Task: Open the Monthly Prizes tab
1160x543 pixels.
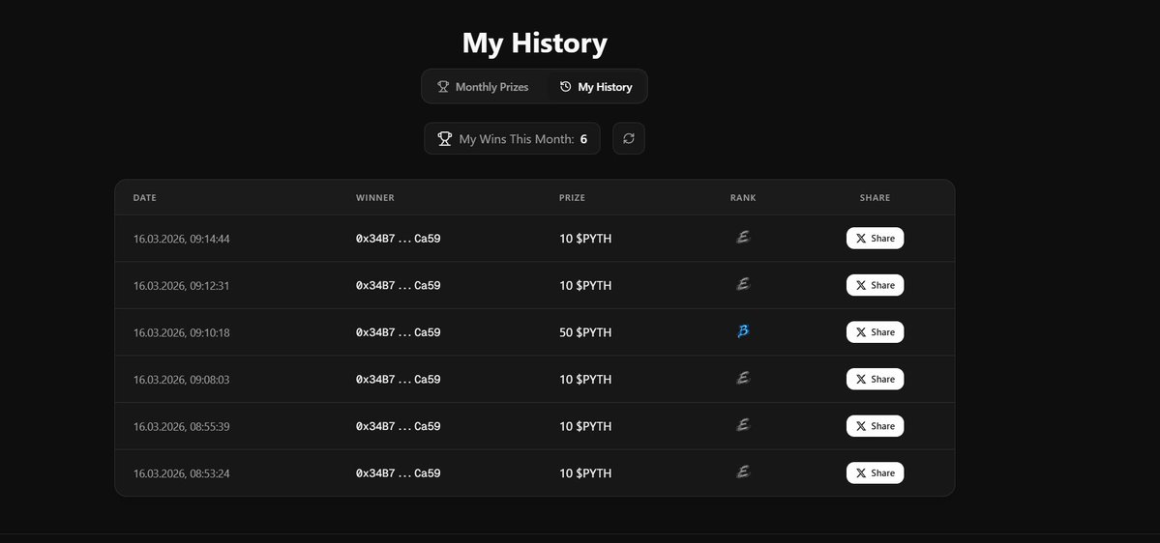Action: click(483, 86)
